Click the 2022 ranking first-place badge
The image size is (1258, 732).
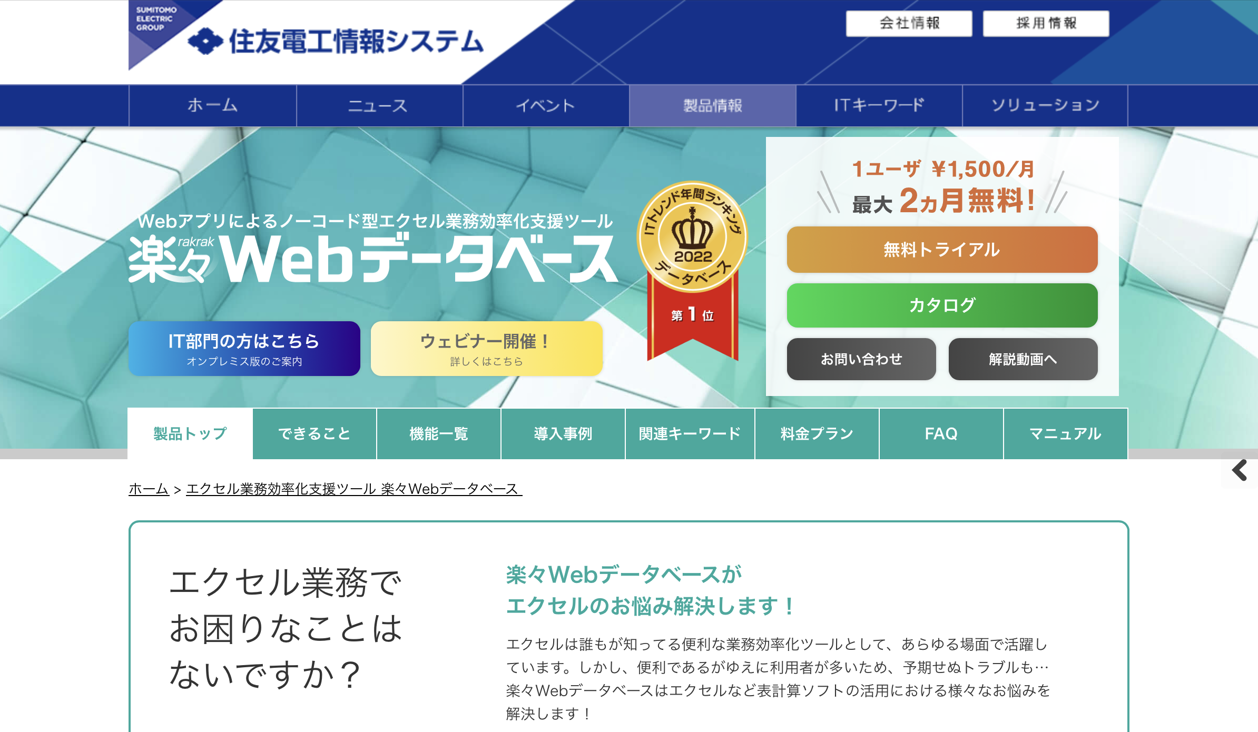(692, 271)
